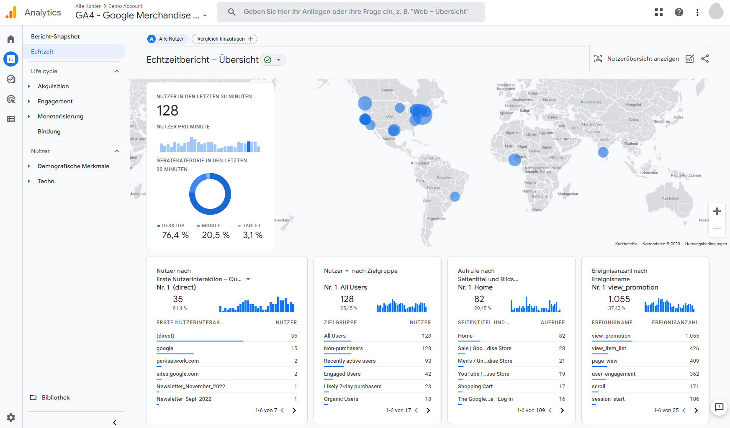Click the search magnifier icon
The height and width of the screenshot is (428, 730).
231,12
